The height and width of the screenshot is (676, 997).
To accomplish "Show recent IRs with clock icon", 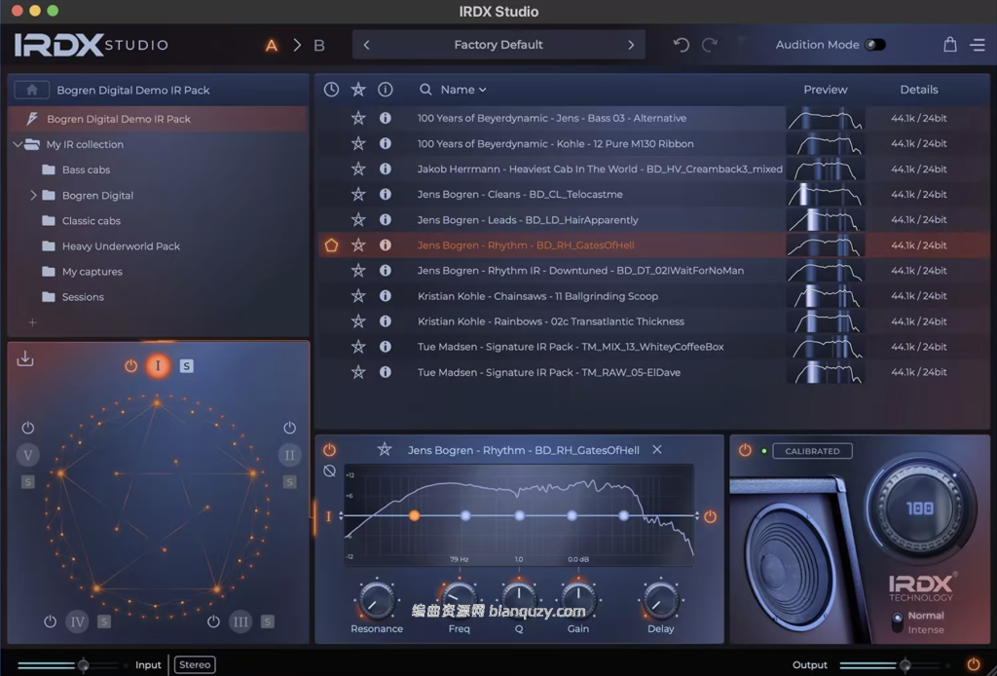I will 331,90.
